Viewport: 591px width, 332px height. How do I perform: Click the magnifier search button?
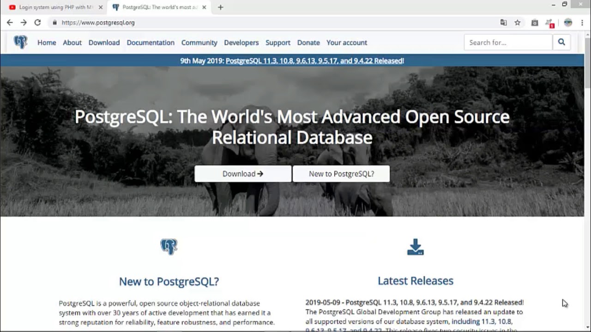tap(561, 42)
